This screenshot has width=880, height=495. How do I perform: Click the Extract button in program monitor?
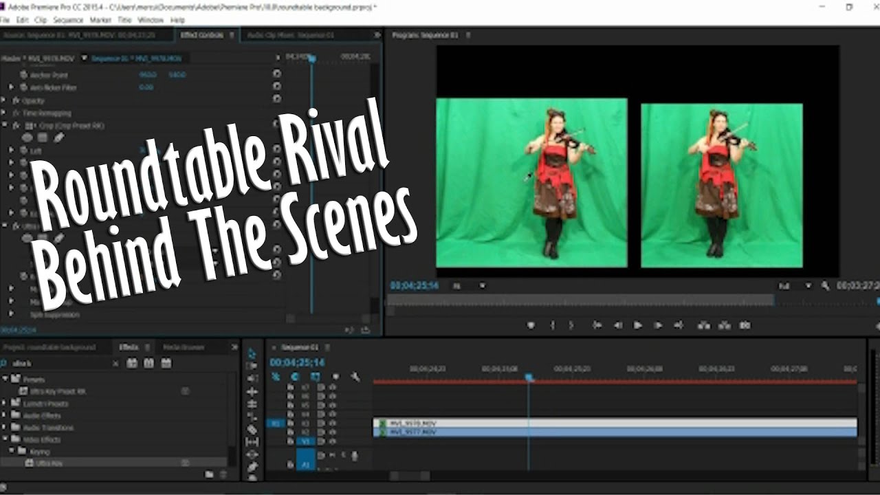click(724, 325)
